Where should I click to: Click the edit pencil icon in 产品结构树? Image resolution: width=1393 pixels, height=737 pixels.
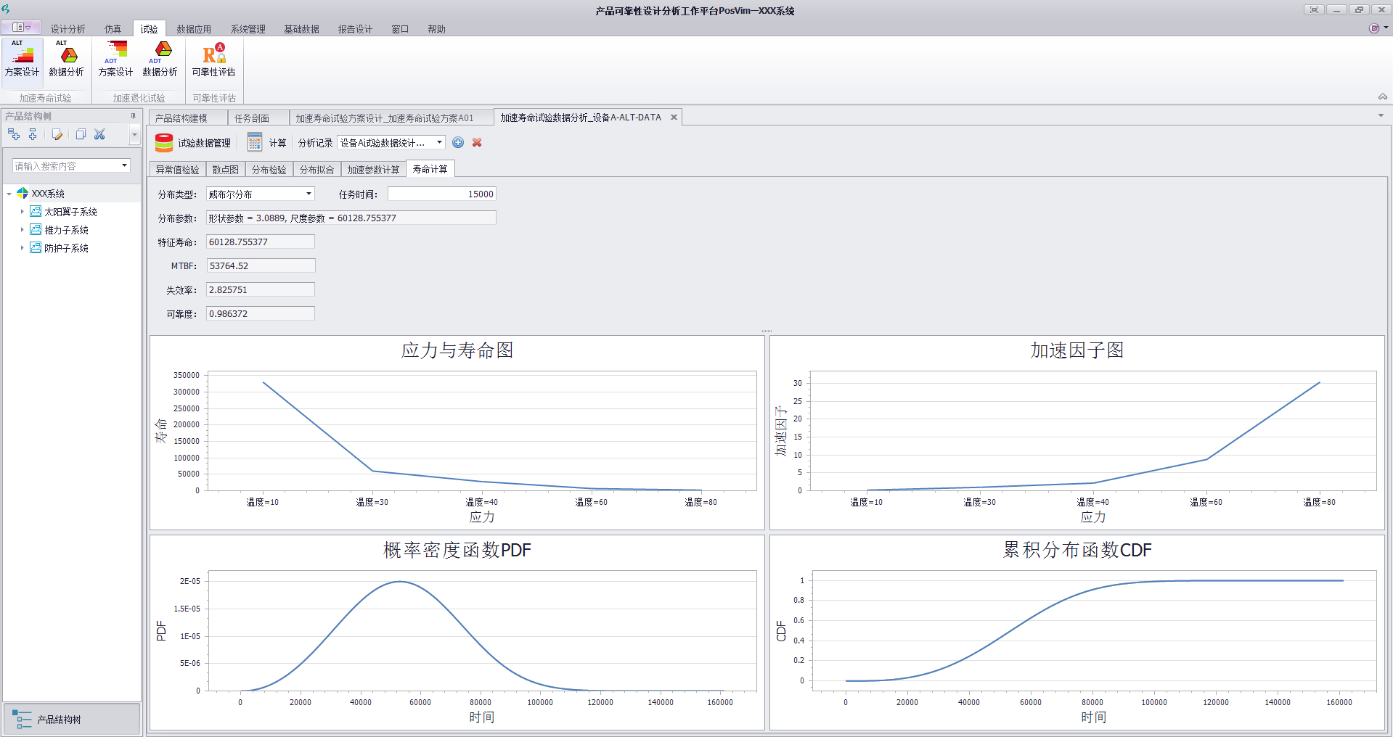[57, 134]
